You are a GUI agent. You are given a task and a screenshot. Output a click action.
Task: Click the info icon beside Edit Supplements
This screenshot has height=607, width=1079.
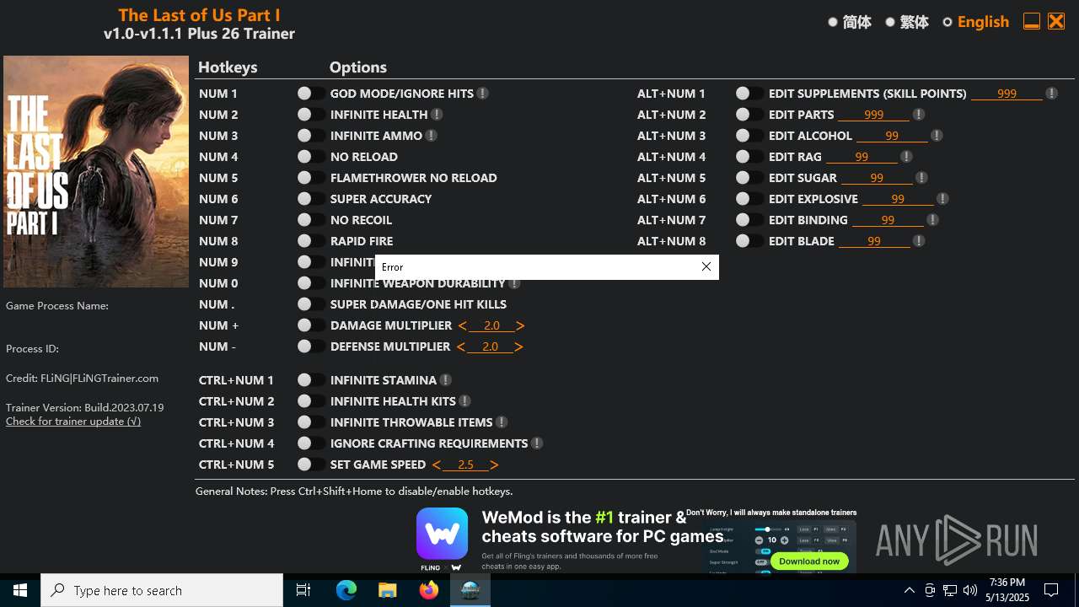(x=1051, y=94)
